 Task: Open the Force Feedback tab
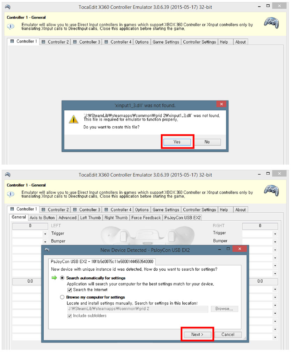(x=146, y=218)
